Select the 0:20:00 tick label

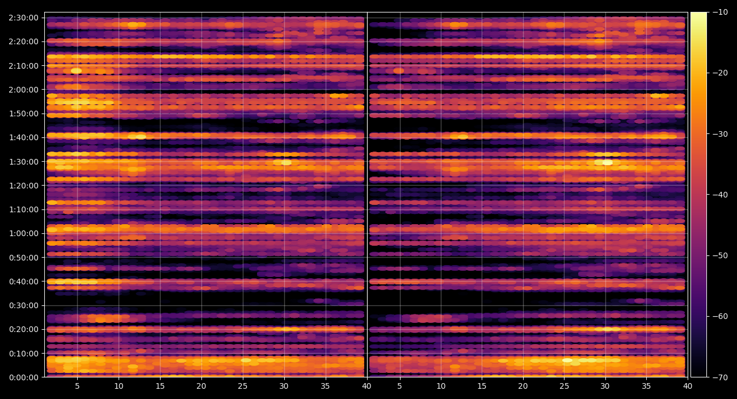23,329
